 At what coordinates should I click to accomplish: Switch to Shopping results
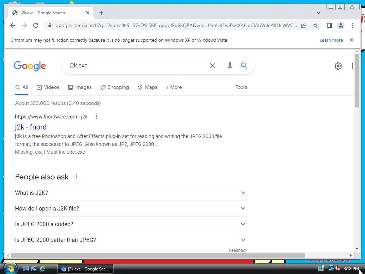point(115,87)
